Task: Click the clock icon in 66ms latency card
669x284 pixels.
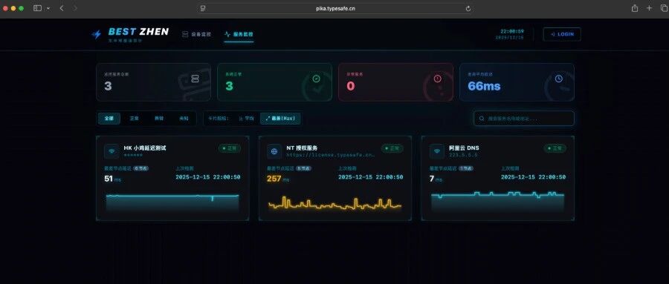Action: pyautogui.click(x=558, y=79)
